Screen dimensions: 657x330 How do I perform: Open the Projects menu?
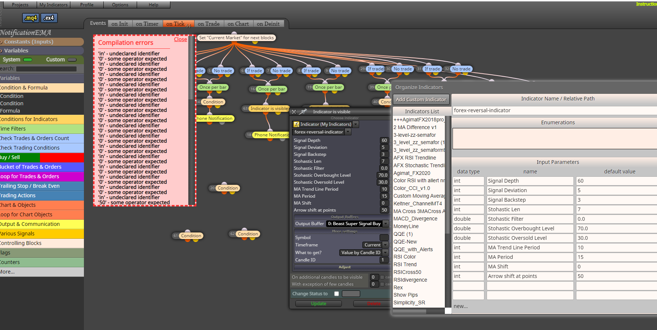pyautogui.click(x=20, y=5)
